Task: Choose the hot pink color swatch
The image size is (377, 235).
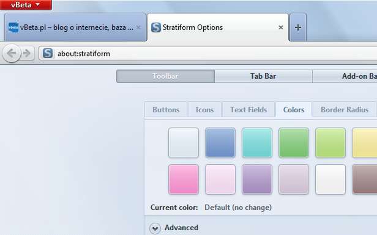Action: (x=184, y=179)
